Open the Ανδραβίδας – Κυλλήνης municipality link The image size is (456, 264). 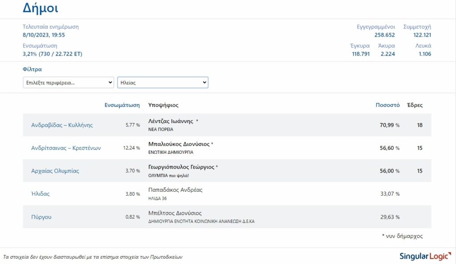(62, 125)
